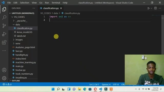
Task: Open the Extensions view
Action: click(x=4, y=42)
